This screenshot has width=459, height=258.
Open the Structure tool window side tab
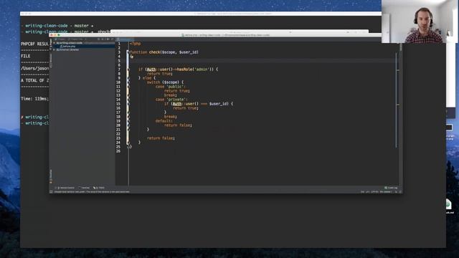pyautogui.click(x=51, y=61)
